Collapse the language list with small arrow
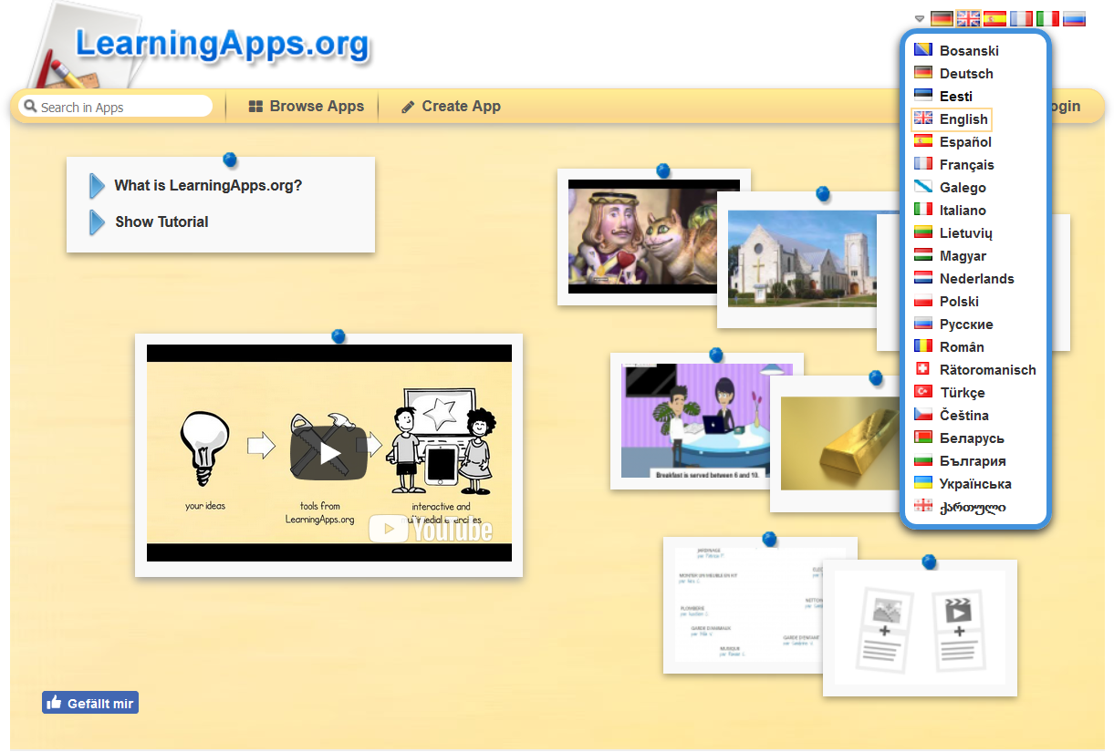 920,18
